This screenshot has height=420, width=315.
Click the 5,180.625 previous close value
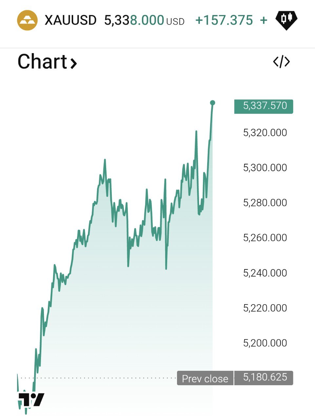point(265,377)
